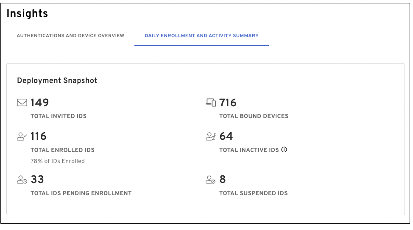Click the Deployment Snapshot heading
413x230 pixels.
pos(57,80)
